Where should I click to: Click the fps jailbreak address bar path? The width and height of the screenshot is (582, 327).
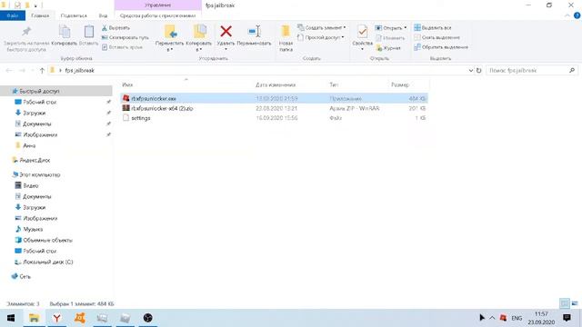80,71
